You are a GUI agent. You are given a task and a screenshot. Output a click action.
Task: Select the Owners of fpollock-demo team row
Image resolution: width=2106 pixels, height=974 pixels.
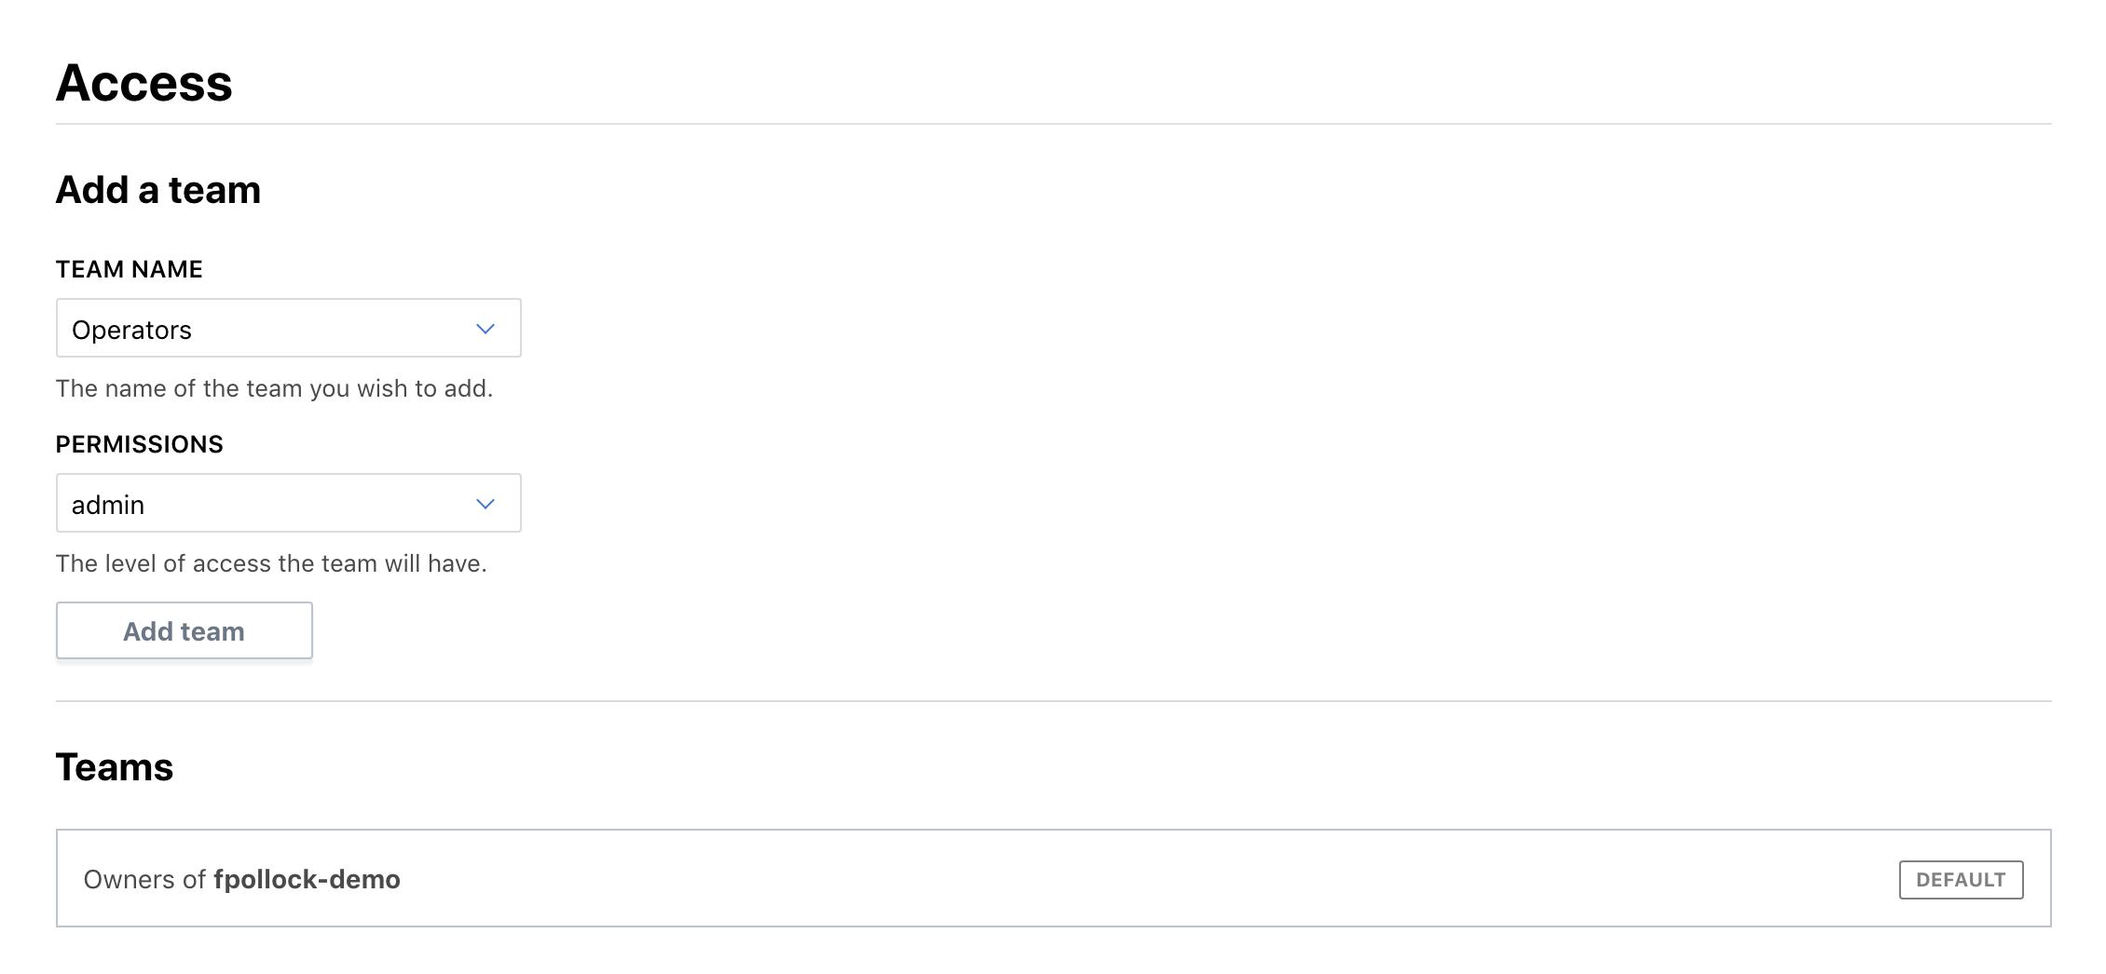[1053, 878]
